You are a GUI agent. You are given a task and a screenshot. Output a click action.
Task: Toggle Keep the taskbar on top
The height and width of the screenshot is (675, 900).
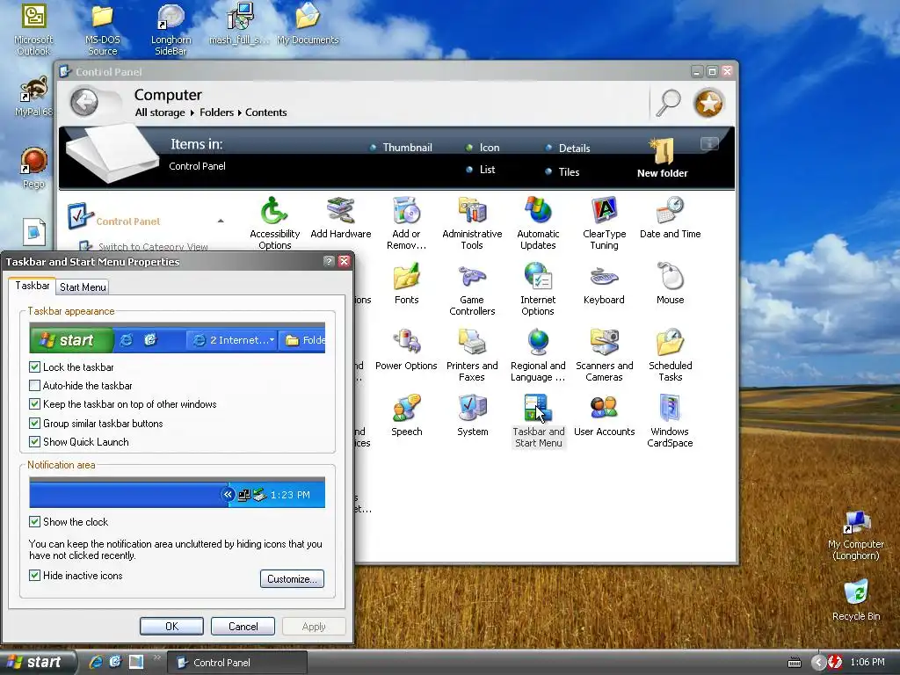[x=35, y=404]
